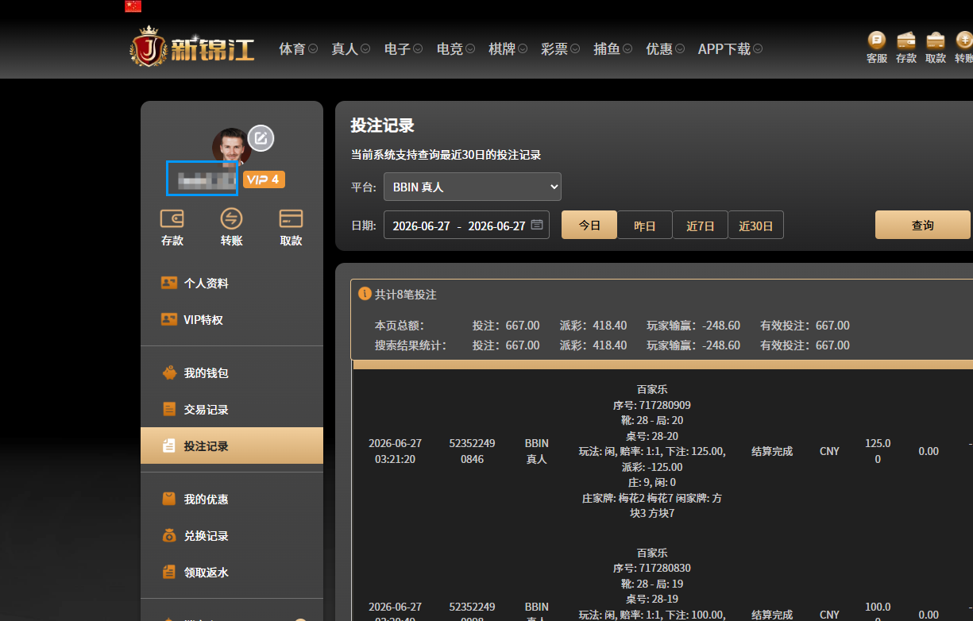Expand 电子 navigation menu
The height and width of the screenshot is (621, 973).
pos(403,49)
